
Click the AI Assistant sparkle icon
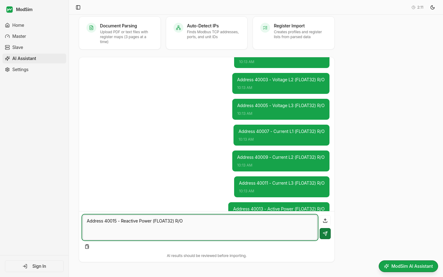(7, 58)
